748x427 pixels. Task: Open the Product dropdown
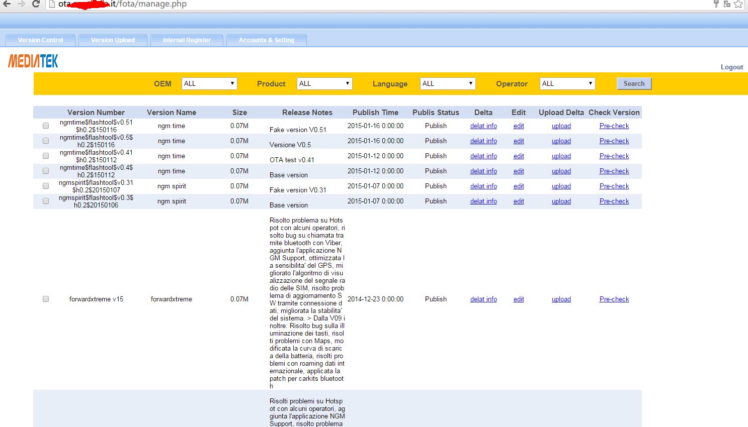click(324, 83)
